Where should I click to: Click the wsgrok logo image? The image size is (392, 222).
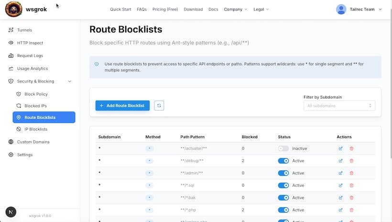click(x=13, y=9)
